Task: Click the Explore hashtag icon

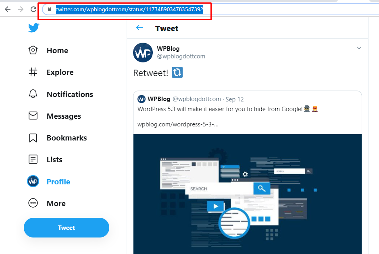Action: [x=33, y=72]
